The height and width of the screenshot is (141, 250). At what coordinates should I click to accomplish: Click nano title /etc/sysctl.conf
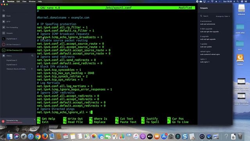tap(118, 8)
